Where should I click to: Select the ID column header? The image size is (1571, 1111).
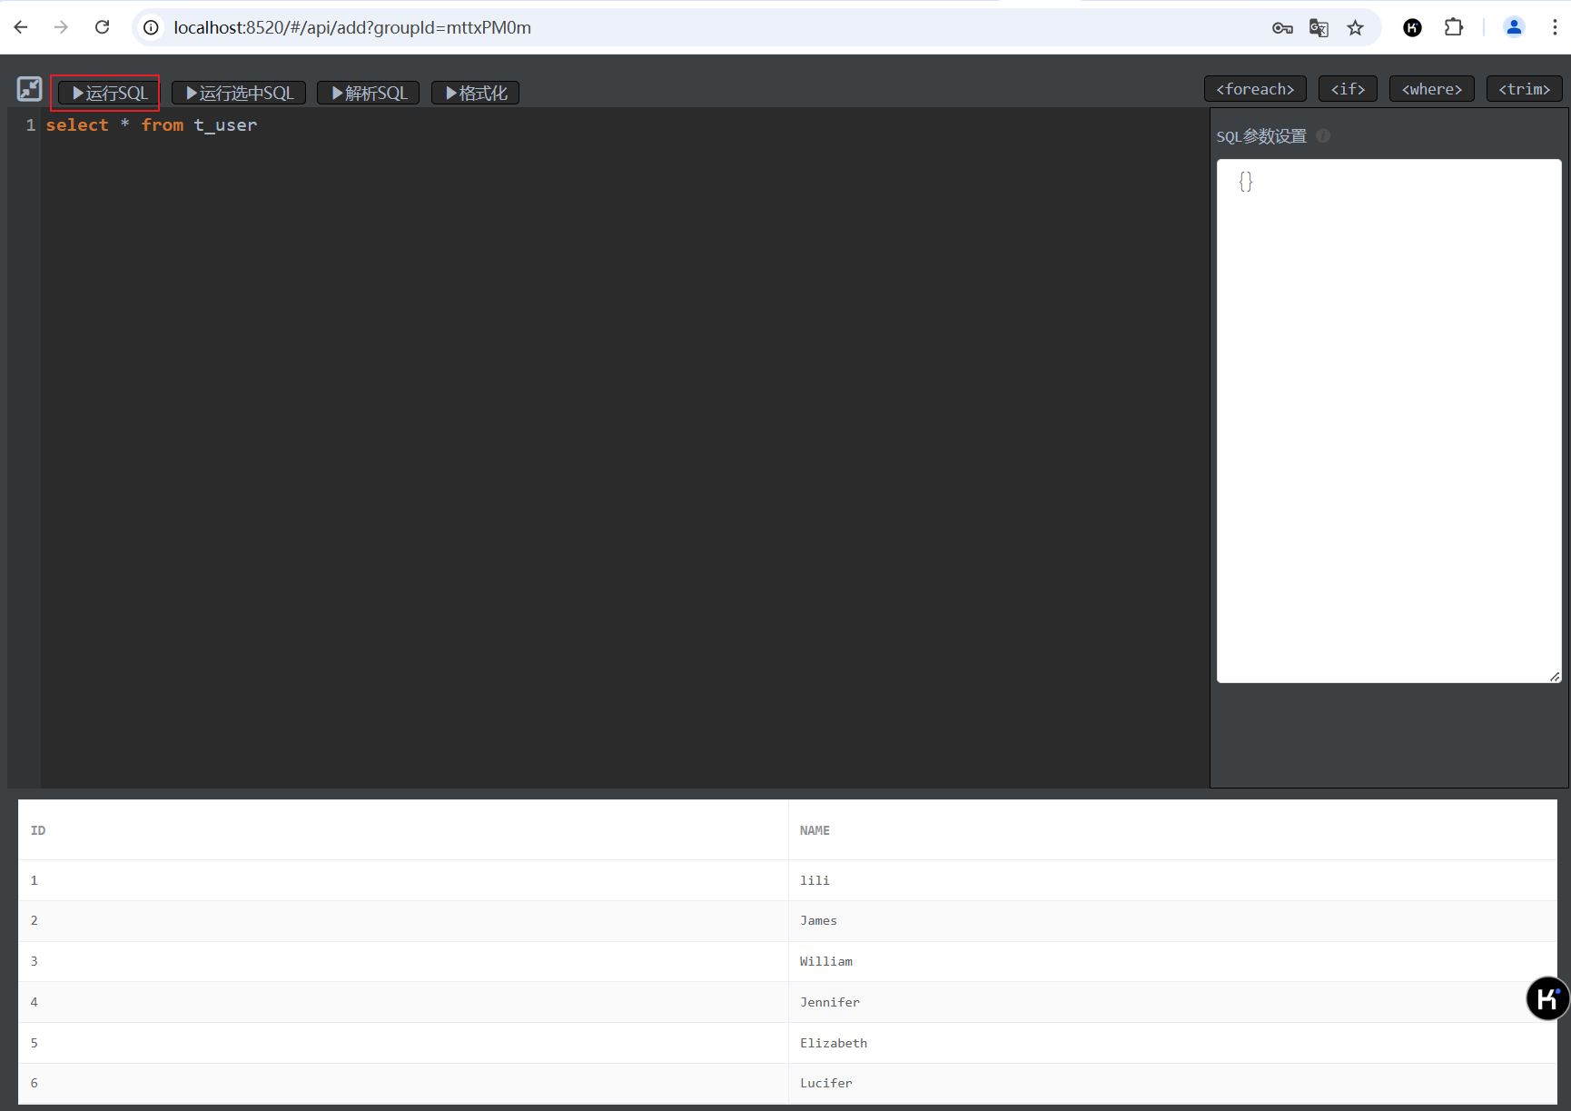pos(403,830)
